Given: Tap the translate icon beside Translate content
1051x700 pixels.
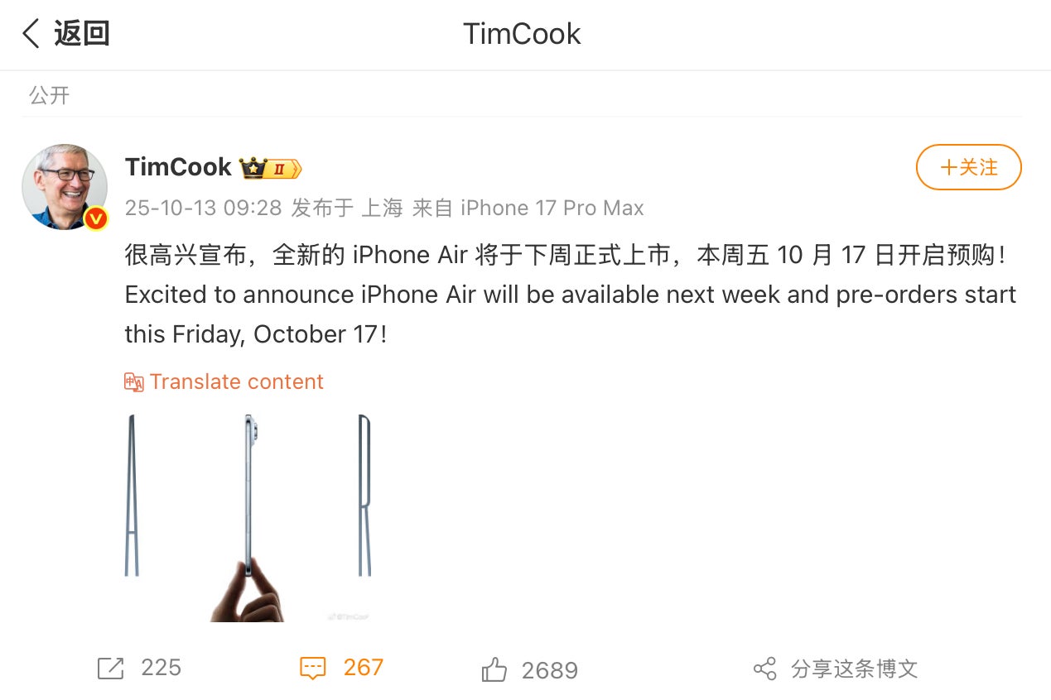Looking at the screenshot, I should (134, 381).
